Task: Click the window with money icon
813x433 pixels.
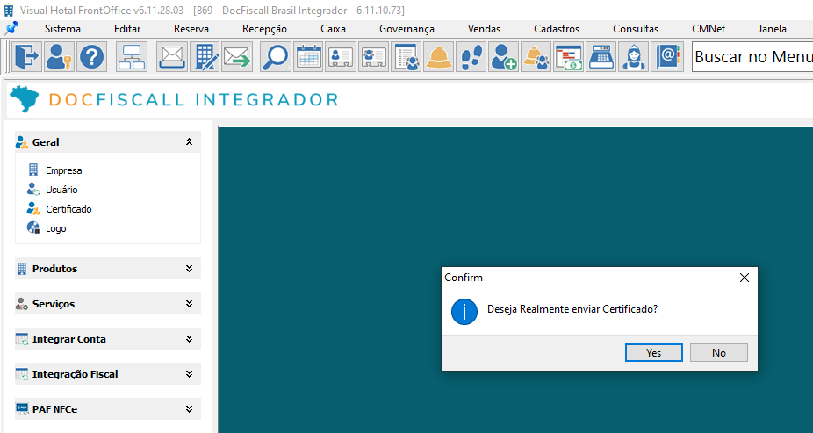Action: coord(569,57)
